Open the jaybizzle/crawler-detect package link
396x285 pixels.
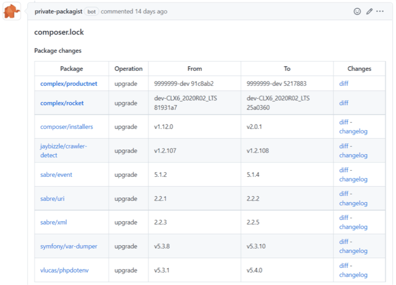click(x=63, y=151)
